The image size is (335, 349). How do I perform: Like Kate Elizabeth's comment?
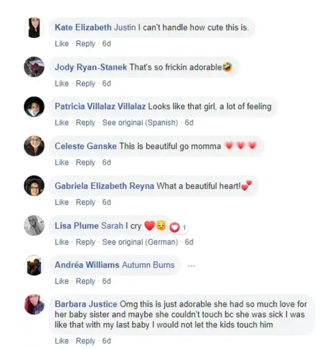click(x=62, y=44)
